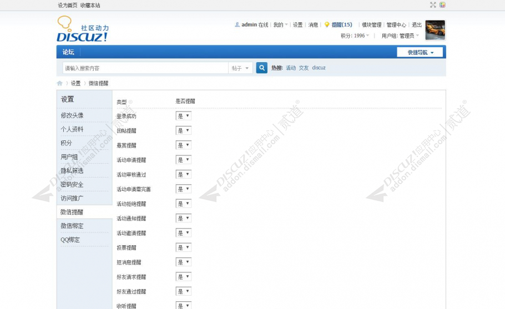Focus the search content input field
505x309 pixels.
point(145,68)
